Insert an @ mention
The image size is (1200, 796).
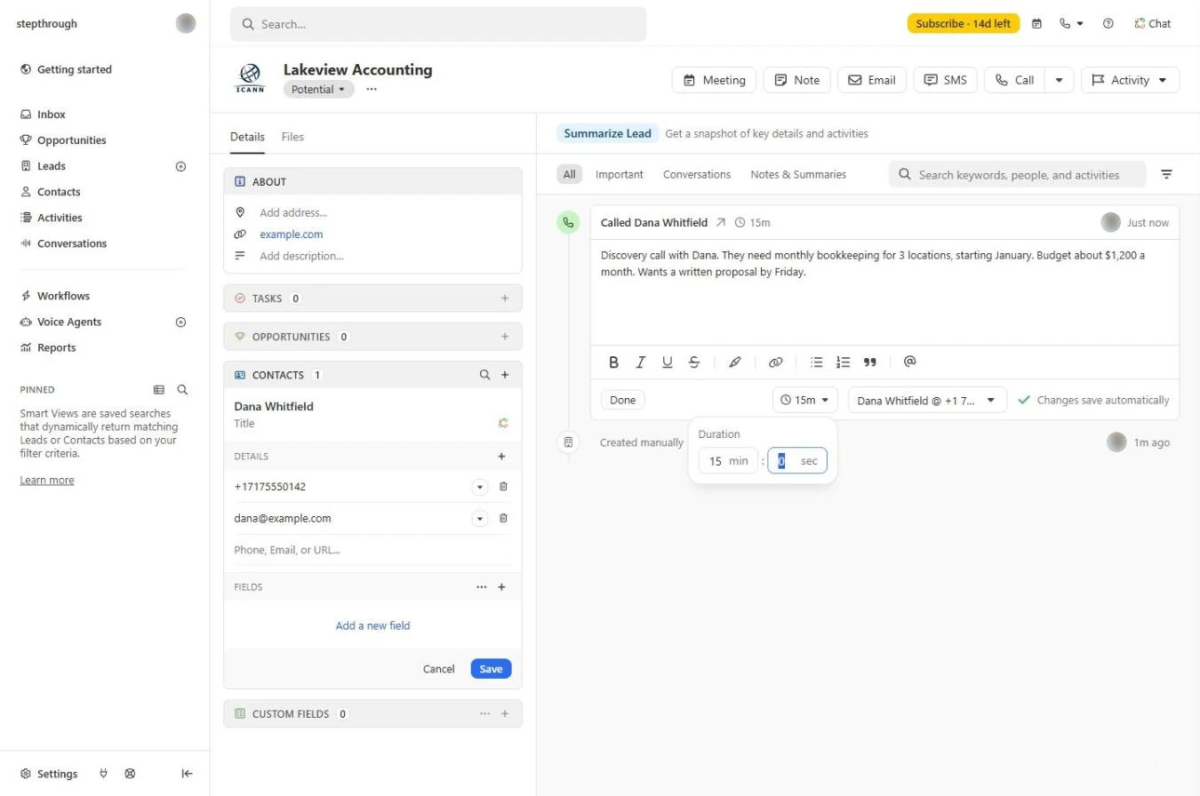[909, 362]
